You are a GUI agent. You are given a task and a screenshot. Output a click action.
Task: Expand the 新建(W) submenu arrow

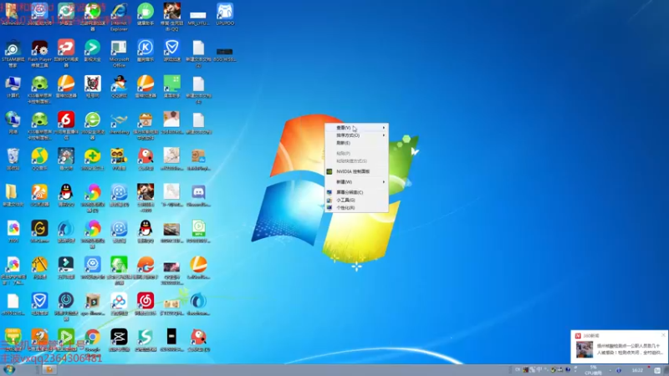(384, 182)
